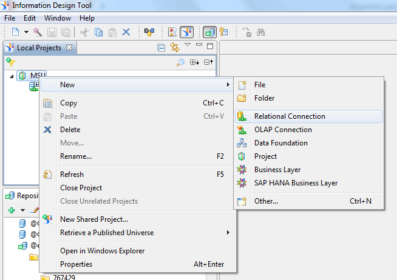The image size is (397, 280).
Task: Open the Help menu
Action: click(x=87, y=18)
